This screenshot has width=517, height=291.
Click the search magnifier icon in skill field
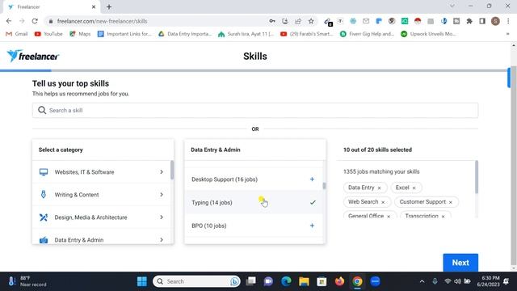pos(42,110)
